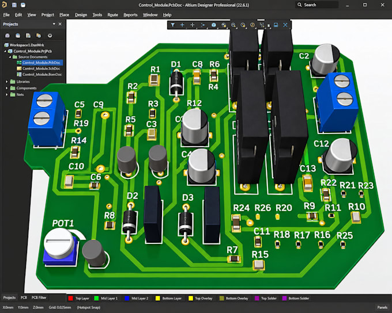Open the Design menu

pyautogui.click(x=81, y=15)
